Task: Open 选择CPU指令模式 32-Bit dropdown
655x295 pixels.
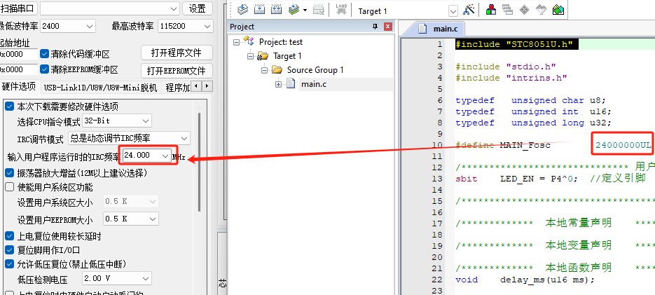Action: pyautogui.click(x=117, y=121)
